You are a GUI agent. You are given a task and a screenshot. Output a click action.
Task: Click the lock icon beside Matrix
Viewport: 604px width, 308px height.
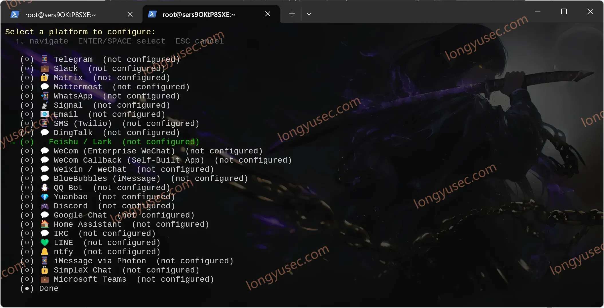pyautogui.click(x=44, y=78)
